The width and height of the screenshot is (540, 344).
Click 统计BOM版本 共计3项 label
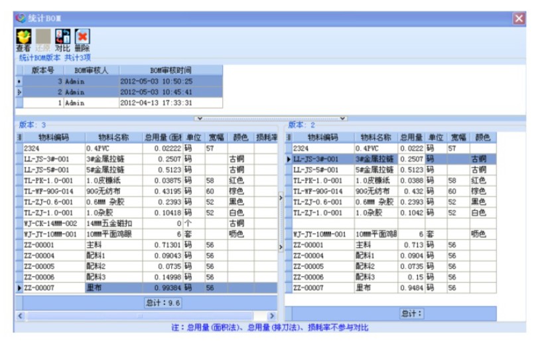point(55,58)
